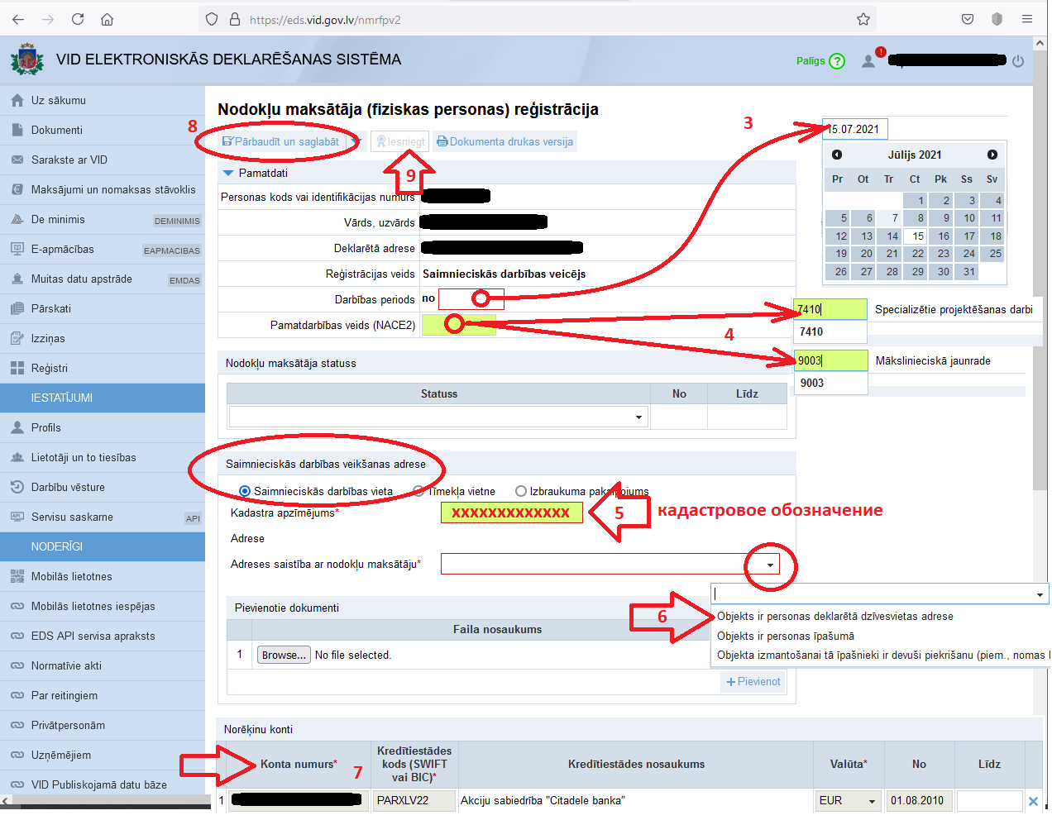This screenshot has width=1052, height=820.
Task: Select Tīmekļa vietne radio option
Action: coord(419,491)
